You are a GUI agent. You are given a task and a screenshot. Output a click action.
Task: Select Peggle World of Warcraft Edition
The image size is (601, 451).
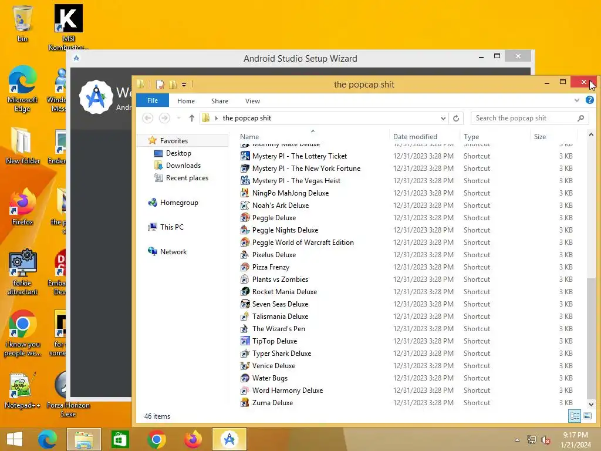(303, 243)
